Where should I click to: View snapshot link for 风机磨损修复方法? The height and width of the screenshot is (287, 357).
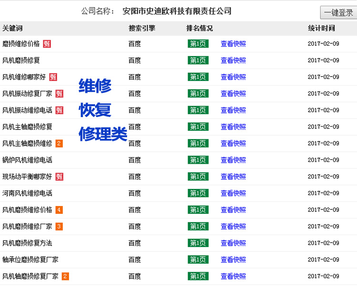233,243
